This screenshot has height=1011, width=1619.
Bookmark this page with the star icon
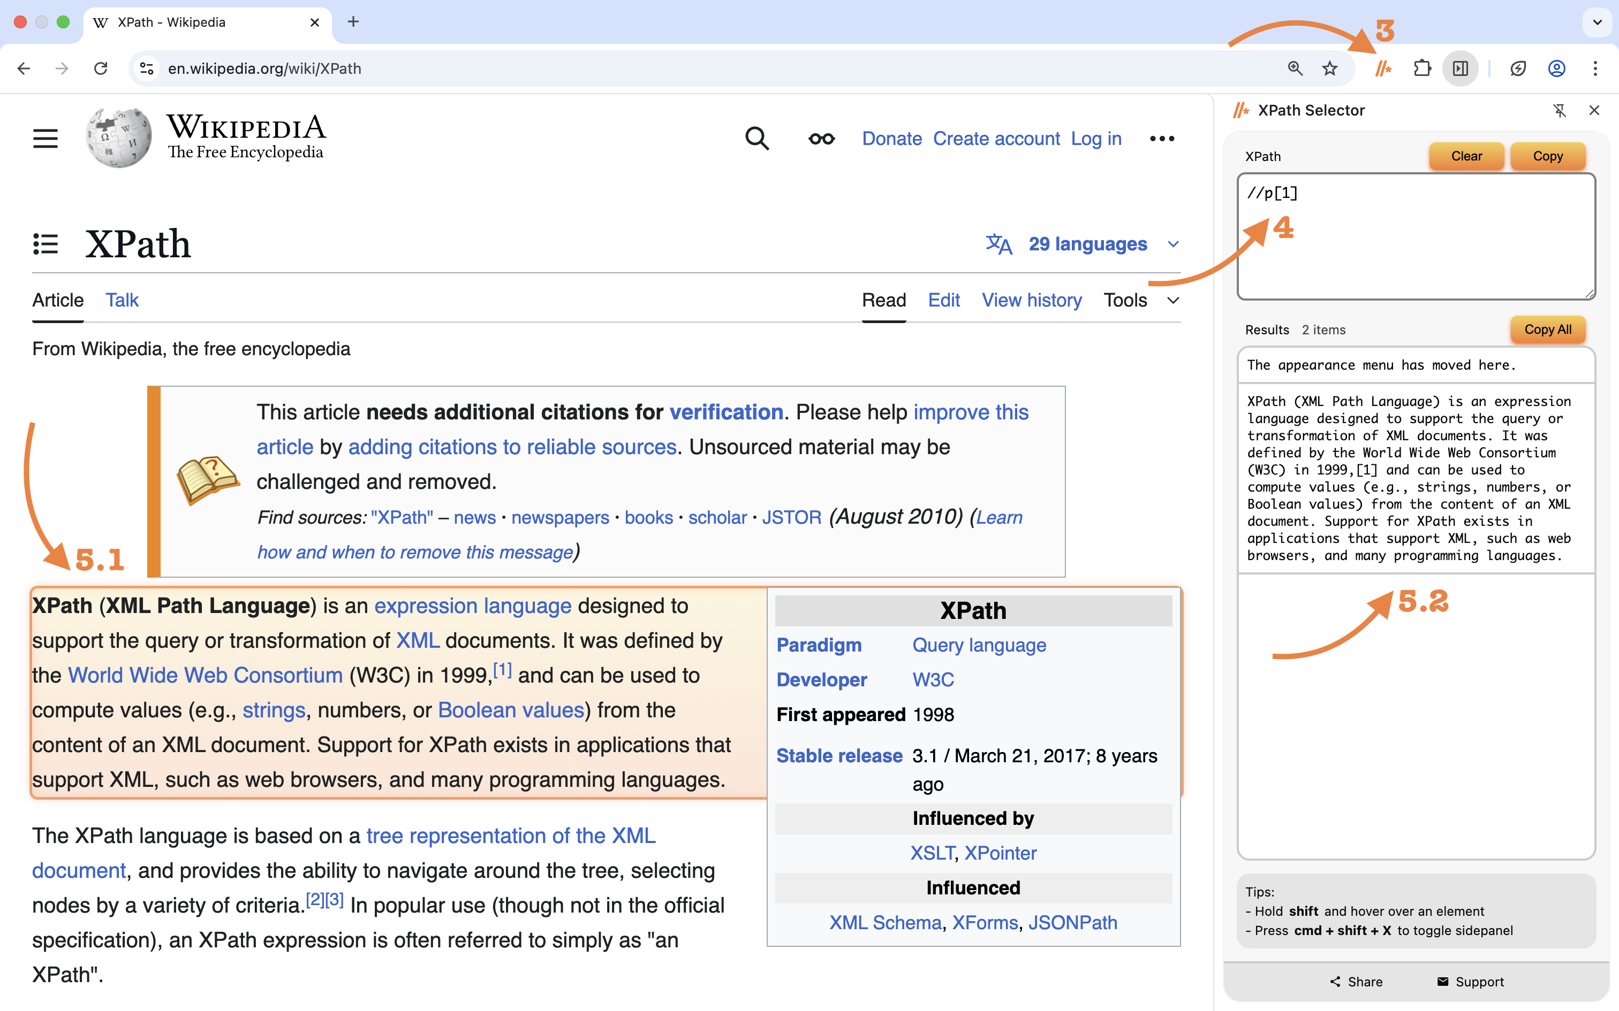1330,68
